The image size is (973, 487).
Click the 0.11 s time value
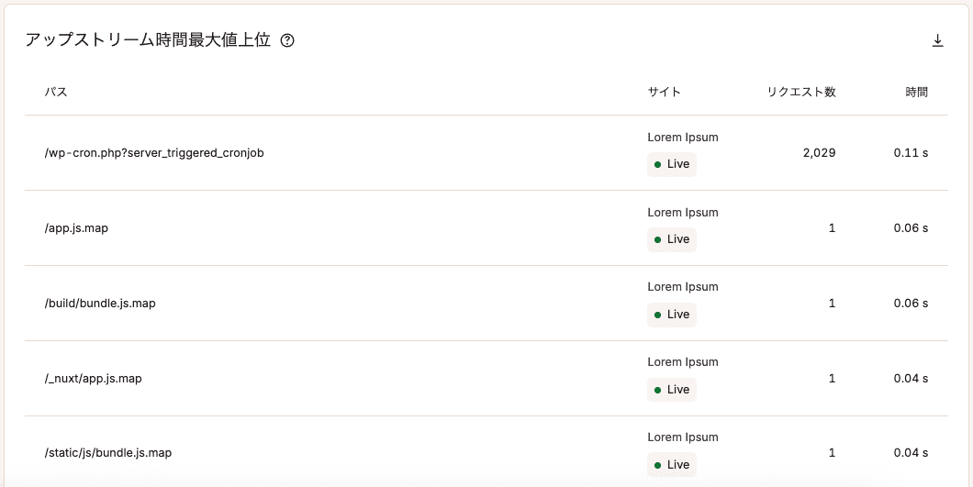911,153
